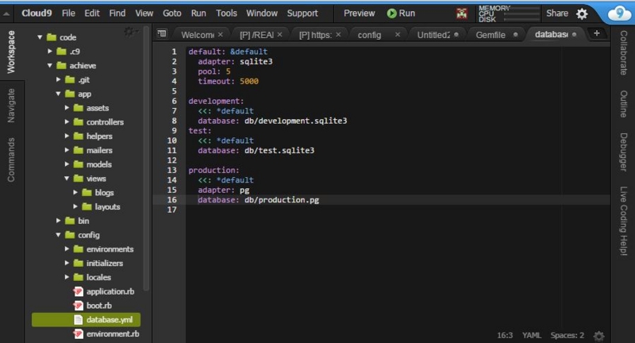
Task: Close the config tab
Action: (x=398, y=34)
